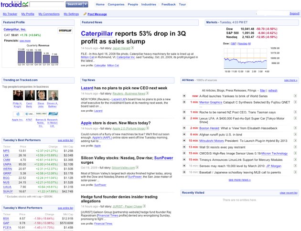Image resolution: width=301 pixels, height=231 pixels.
Task: Open arrow icon right of Afghan runoff item
Action: pyautogui.click(x=295, y=134)
